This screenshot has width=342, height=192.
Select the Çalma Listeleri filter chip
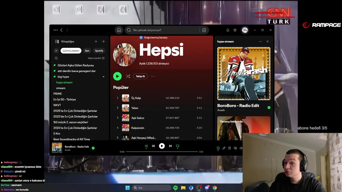[71, 51]
